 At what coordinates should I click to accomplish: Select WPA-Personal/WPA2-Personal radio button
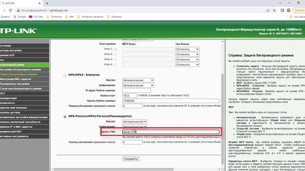pyautogui.click(x=65, y=117)
